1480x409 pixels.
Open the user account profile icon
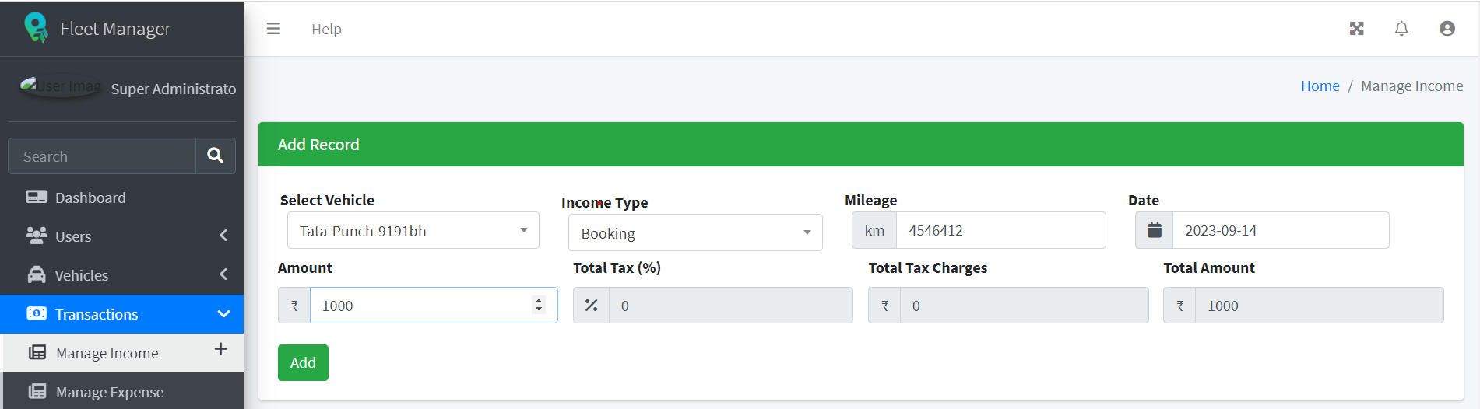pyautogui.click(x=1447, y=29)
